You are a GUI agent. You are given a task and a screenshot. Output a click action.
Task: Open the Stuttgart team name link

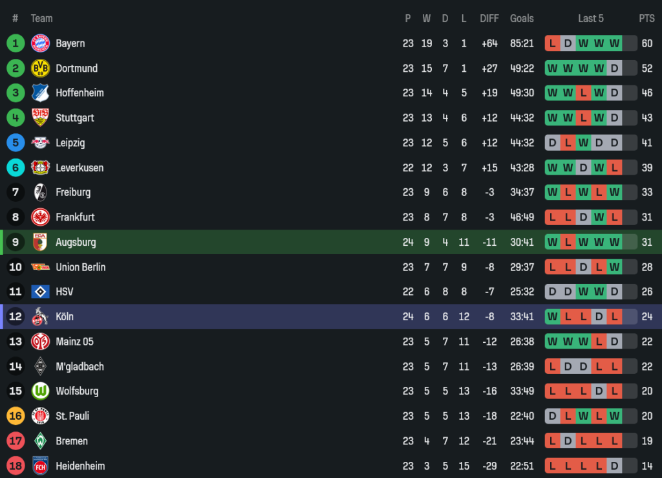pyautogui.click(x=75, y=118)
